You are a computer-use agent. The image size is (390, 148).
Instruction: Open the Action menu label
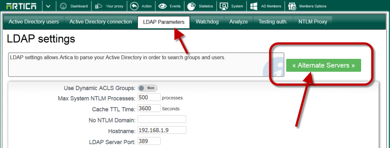point(147,6)
